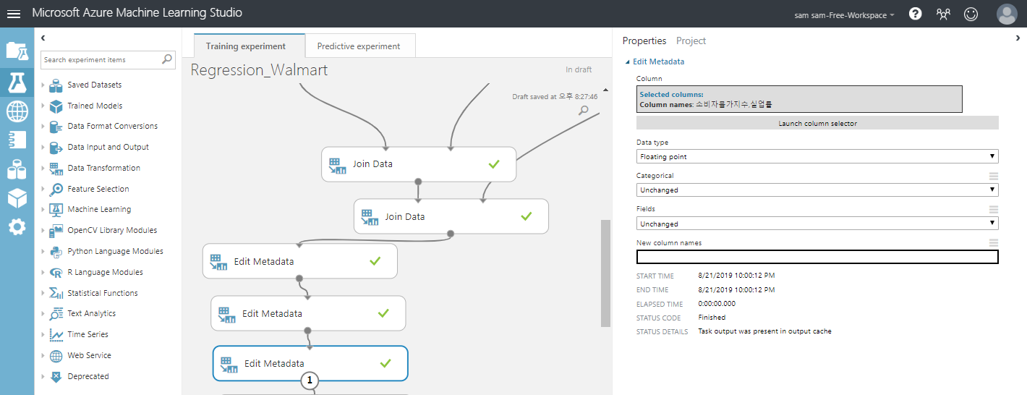
Task: Click the canvas vertical scrollbar thumb
Action: 605,273
